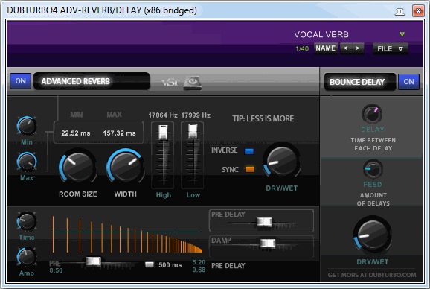Click the ROOM SIZE knob

[78, 166]
